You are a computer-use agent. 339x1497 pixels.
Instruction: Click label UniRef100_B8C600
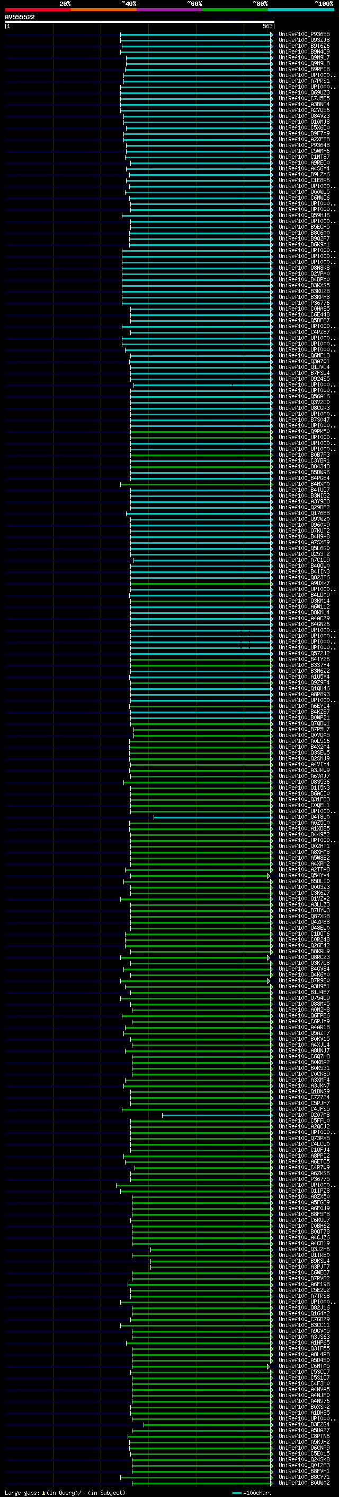[304, 233]
